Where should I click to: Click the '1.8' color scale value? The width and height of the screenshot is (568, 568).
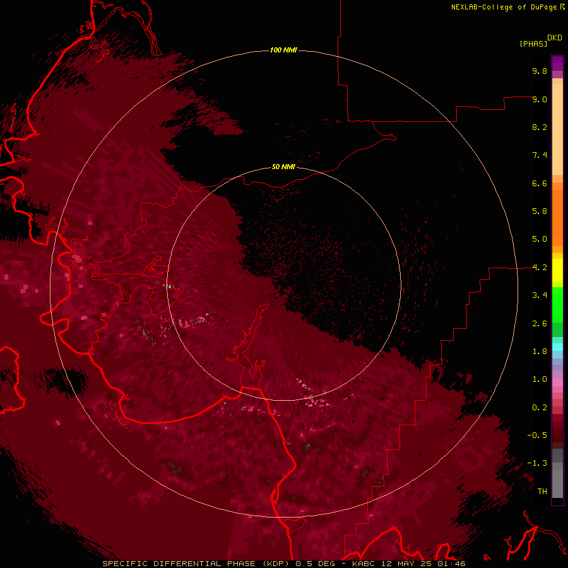540,352
